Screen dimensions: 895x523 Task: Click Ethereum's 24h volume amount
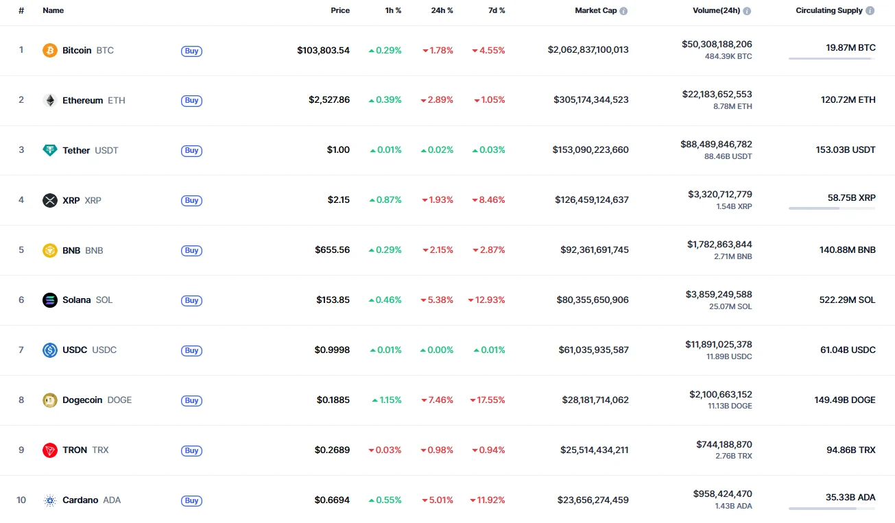tap(717, 95)
